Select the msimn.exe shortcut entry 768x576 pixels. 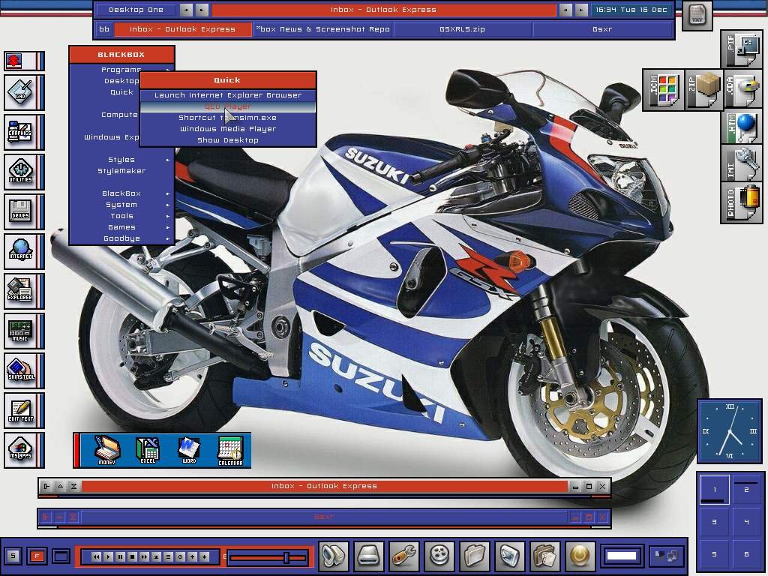[228, 118]
